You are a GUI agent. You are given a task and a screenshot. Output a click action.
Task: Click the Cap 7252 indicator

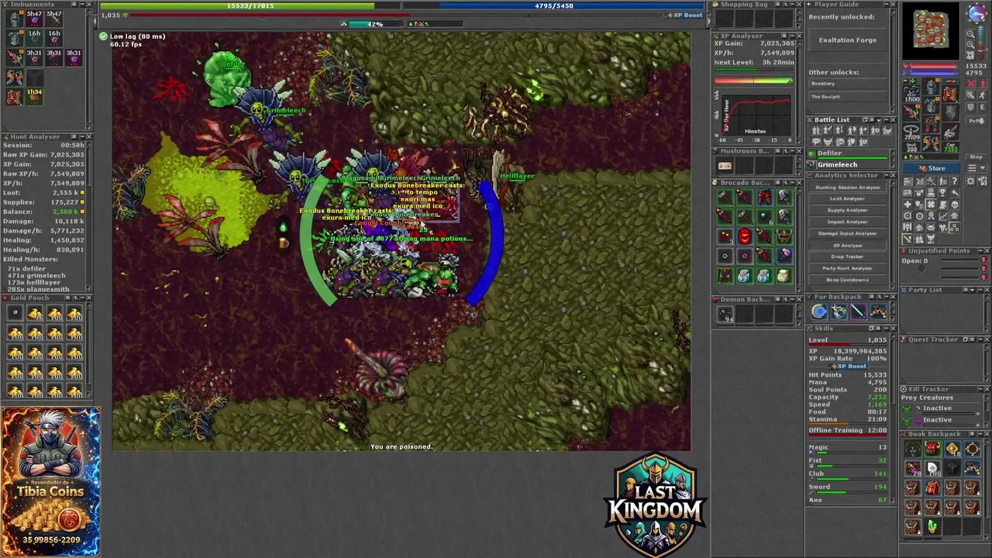coord(951,146)
